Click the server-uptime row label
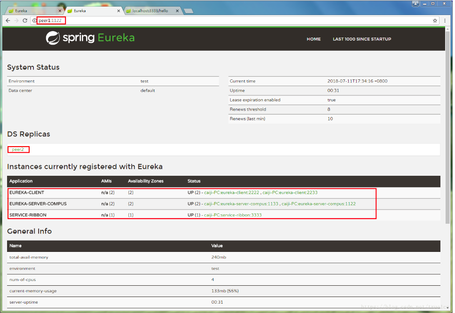 coord(24,302)
